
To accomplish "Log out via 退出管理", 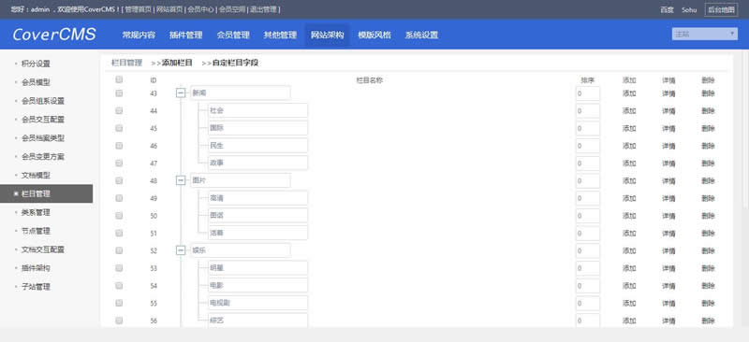I will 263,9.
